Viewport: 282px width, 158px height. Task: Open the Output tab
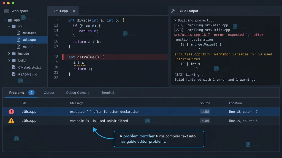click(x=49, y=93)
